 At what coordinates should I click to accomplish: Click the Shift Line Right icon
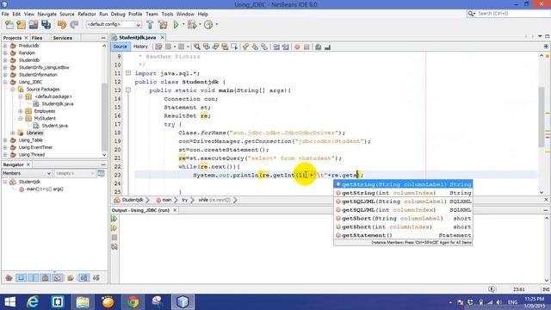(x=285, y=46)
